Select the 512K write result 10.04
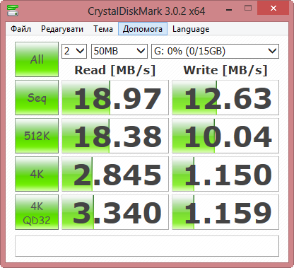 tap(225, 136)
